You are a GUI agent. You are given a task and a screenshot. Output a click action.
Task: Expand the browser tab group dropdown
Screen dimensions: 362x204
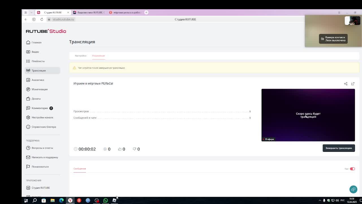(31, 12)
